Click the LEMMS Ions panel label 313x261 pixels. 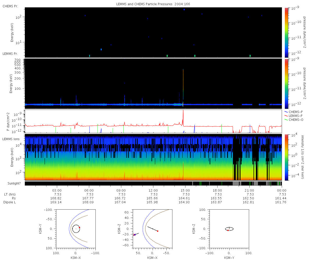(x=10, y=139)
